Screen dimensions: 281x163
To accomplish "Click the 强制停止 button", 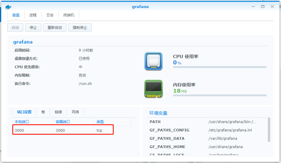I will pyautogui.click(x=80, y=27).
